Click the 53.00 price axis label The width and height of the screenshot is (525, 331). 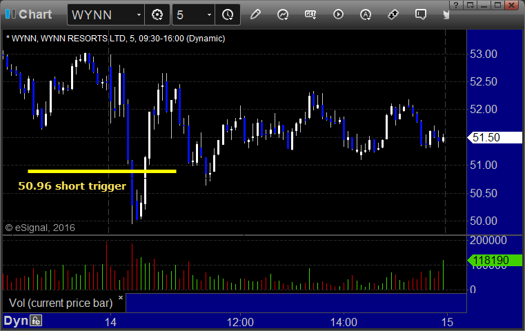coord(484,54)
